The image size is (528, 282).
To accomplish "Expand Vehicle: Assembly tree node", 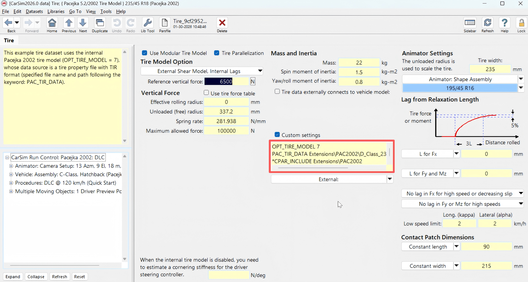I will pyautogui.click(x=11, y=174).
